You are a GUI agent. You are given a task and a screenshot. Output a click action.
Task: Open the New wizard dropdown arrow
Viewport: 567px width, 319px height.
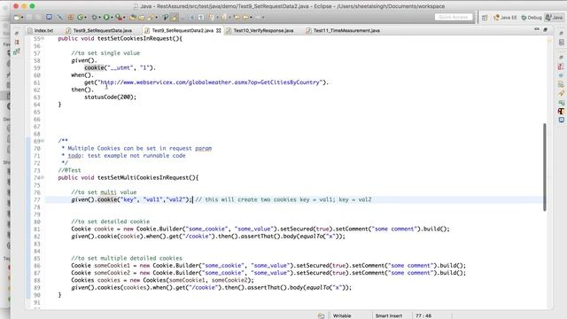pyautogui.click(x=22, y=18)
